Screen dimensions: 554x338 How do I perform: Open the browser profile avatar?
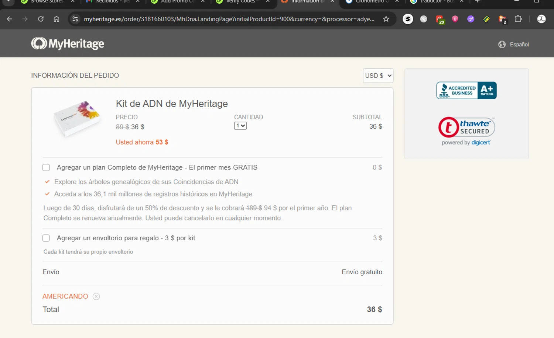[x=541, y=19]
